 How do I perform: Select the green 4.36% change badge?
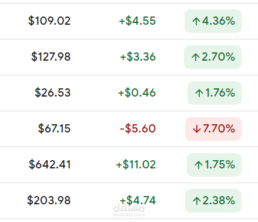pyautogui.click(x=213, y=21)
